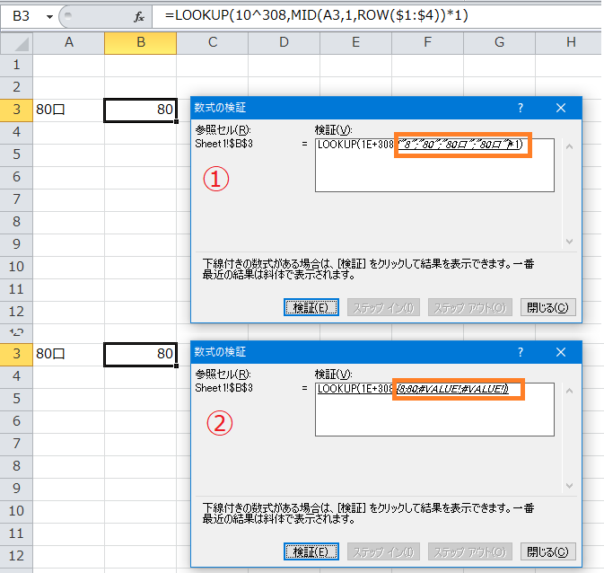The width and height of the screenshot is (604, 573).
Task: Click 検証(E) button in dialog ①
Action: (x=311, y=307)
